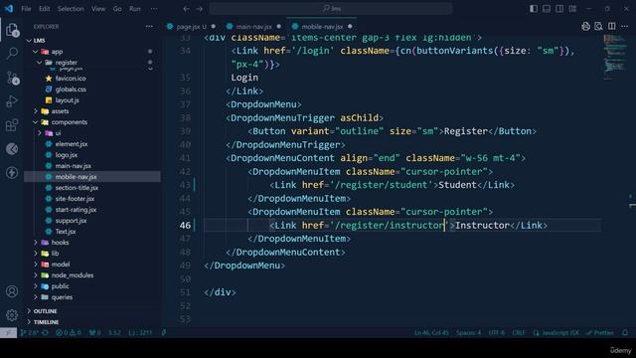Open the Search view in activity bar
The width and height of the screenshot is (636, 358).
tap(12, 53)
